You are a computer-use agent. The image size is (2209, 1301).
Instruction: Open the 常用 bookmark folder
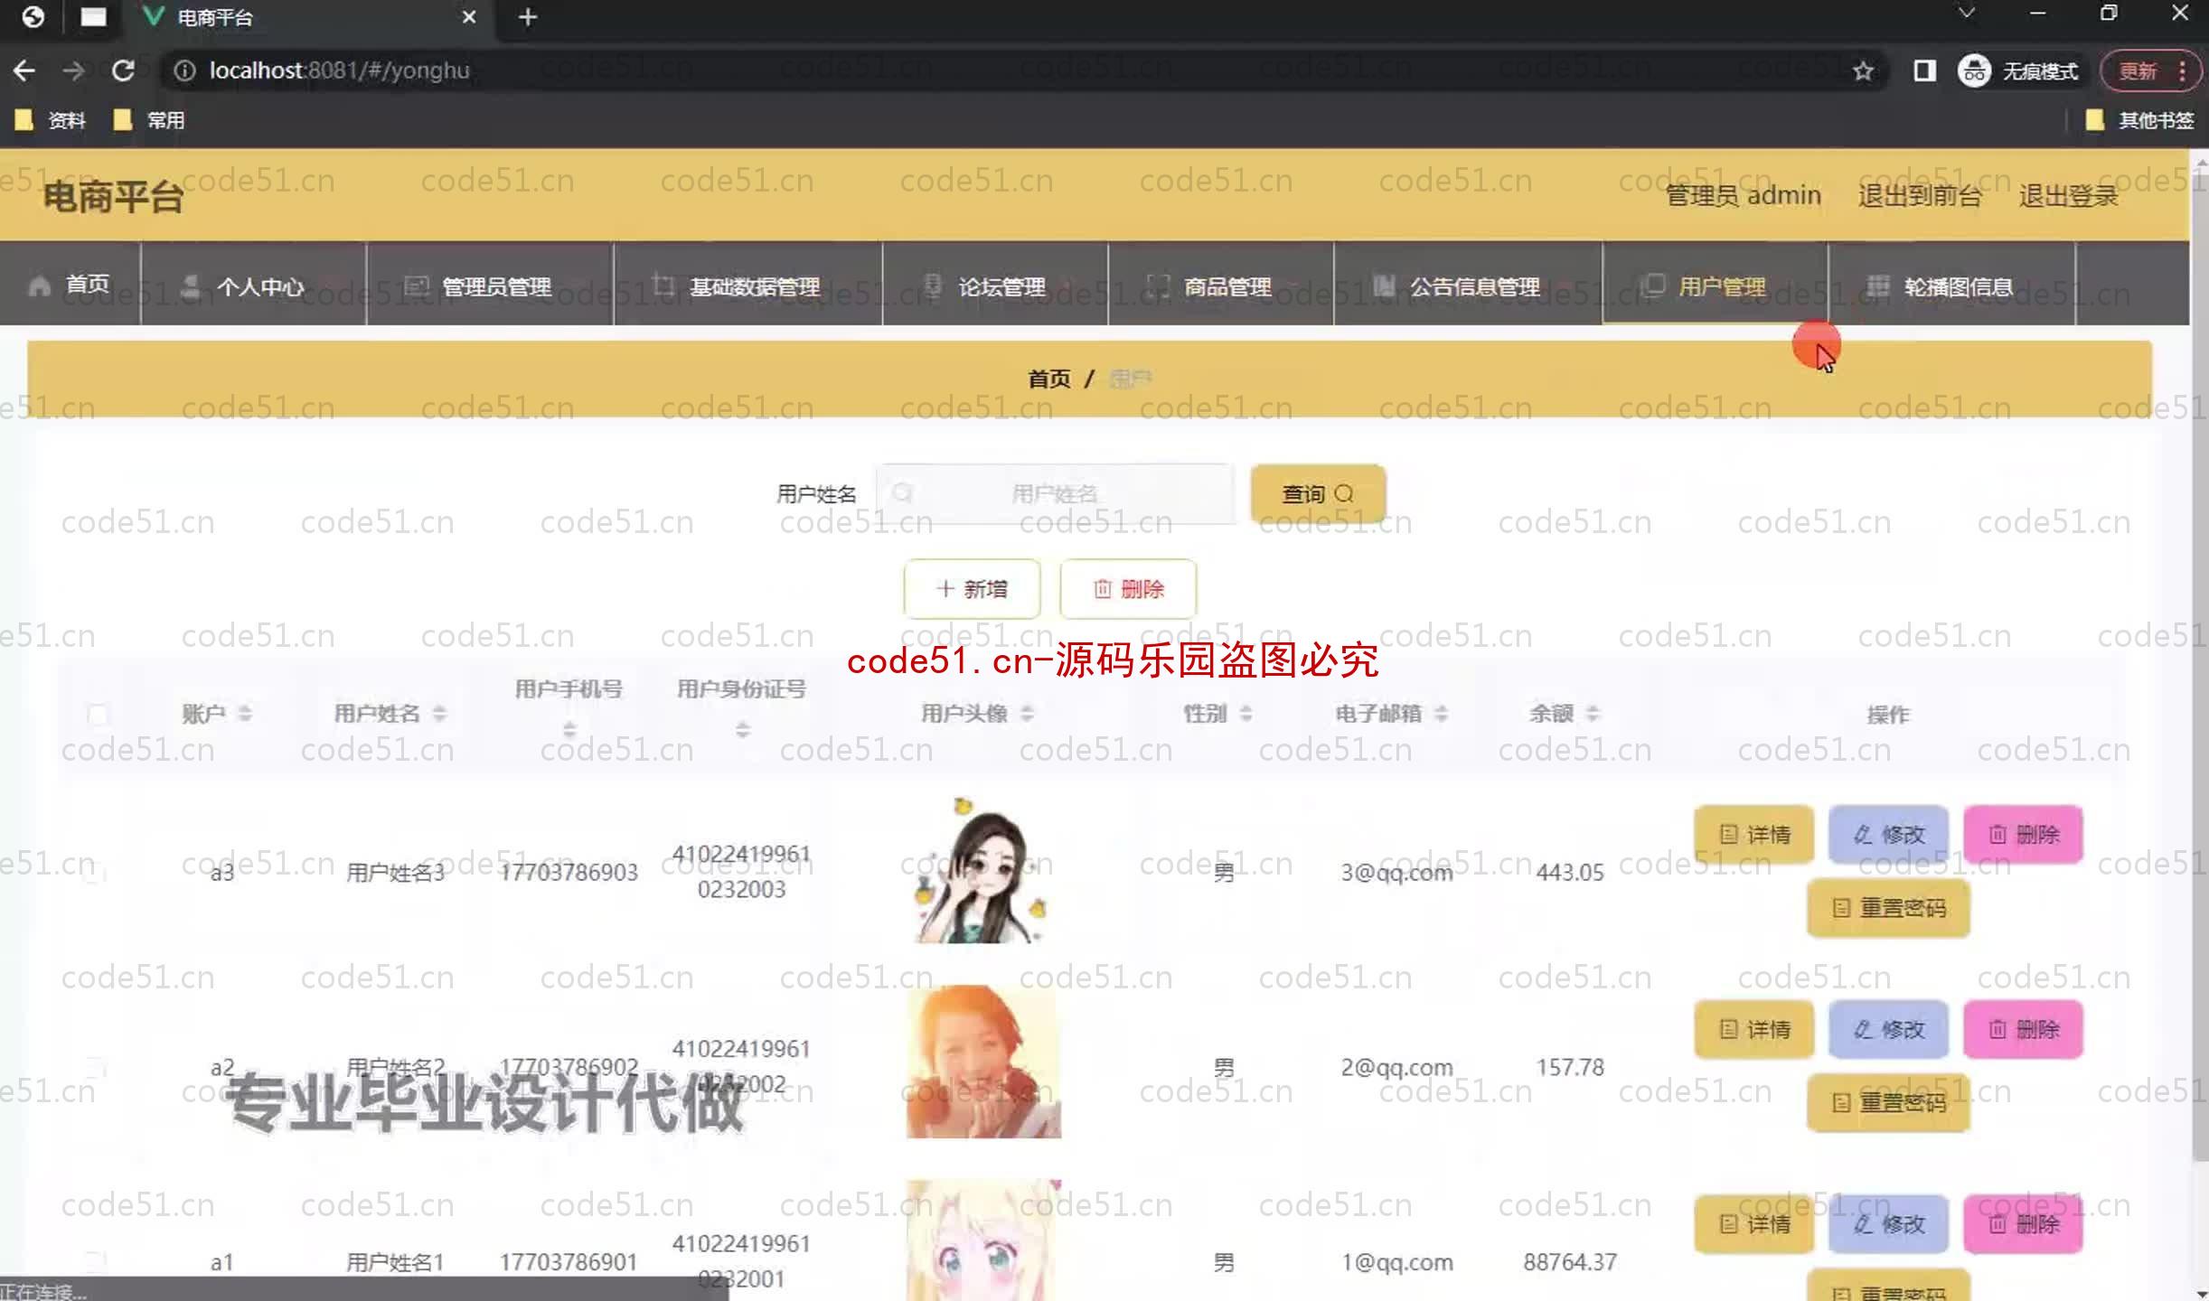click(x=149, y=120)
